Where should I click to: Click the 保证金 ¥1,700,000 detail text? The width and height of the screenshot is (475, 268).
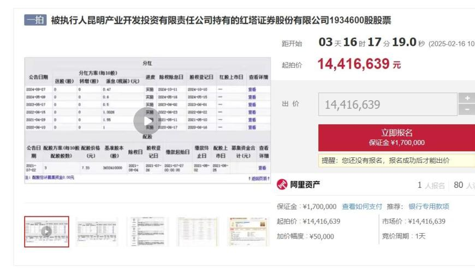307,206
